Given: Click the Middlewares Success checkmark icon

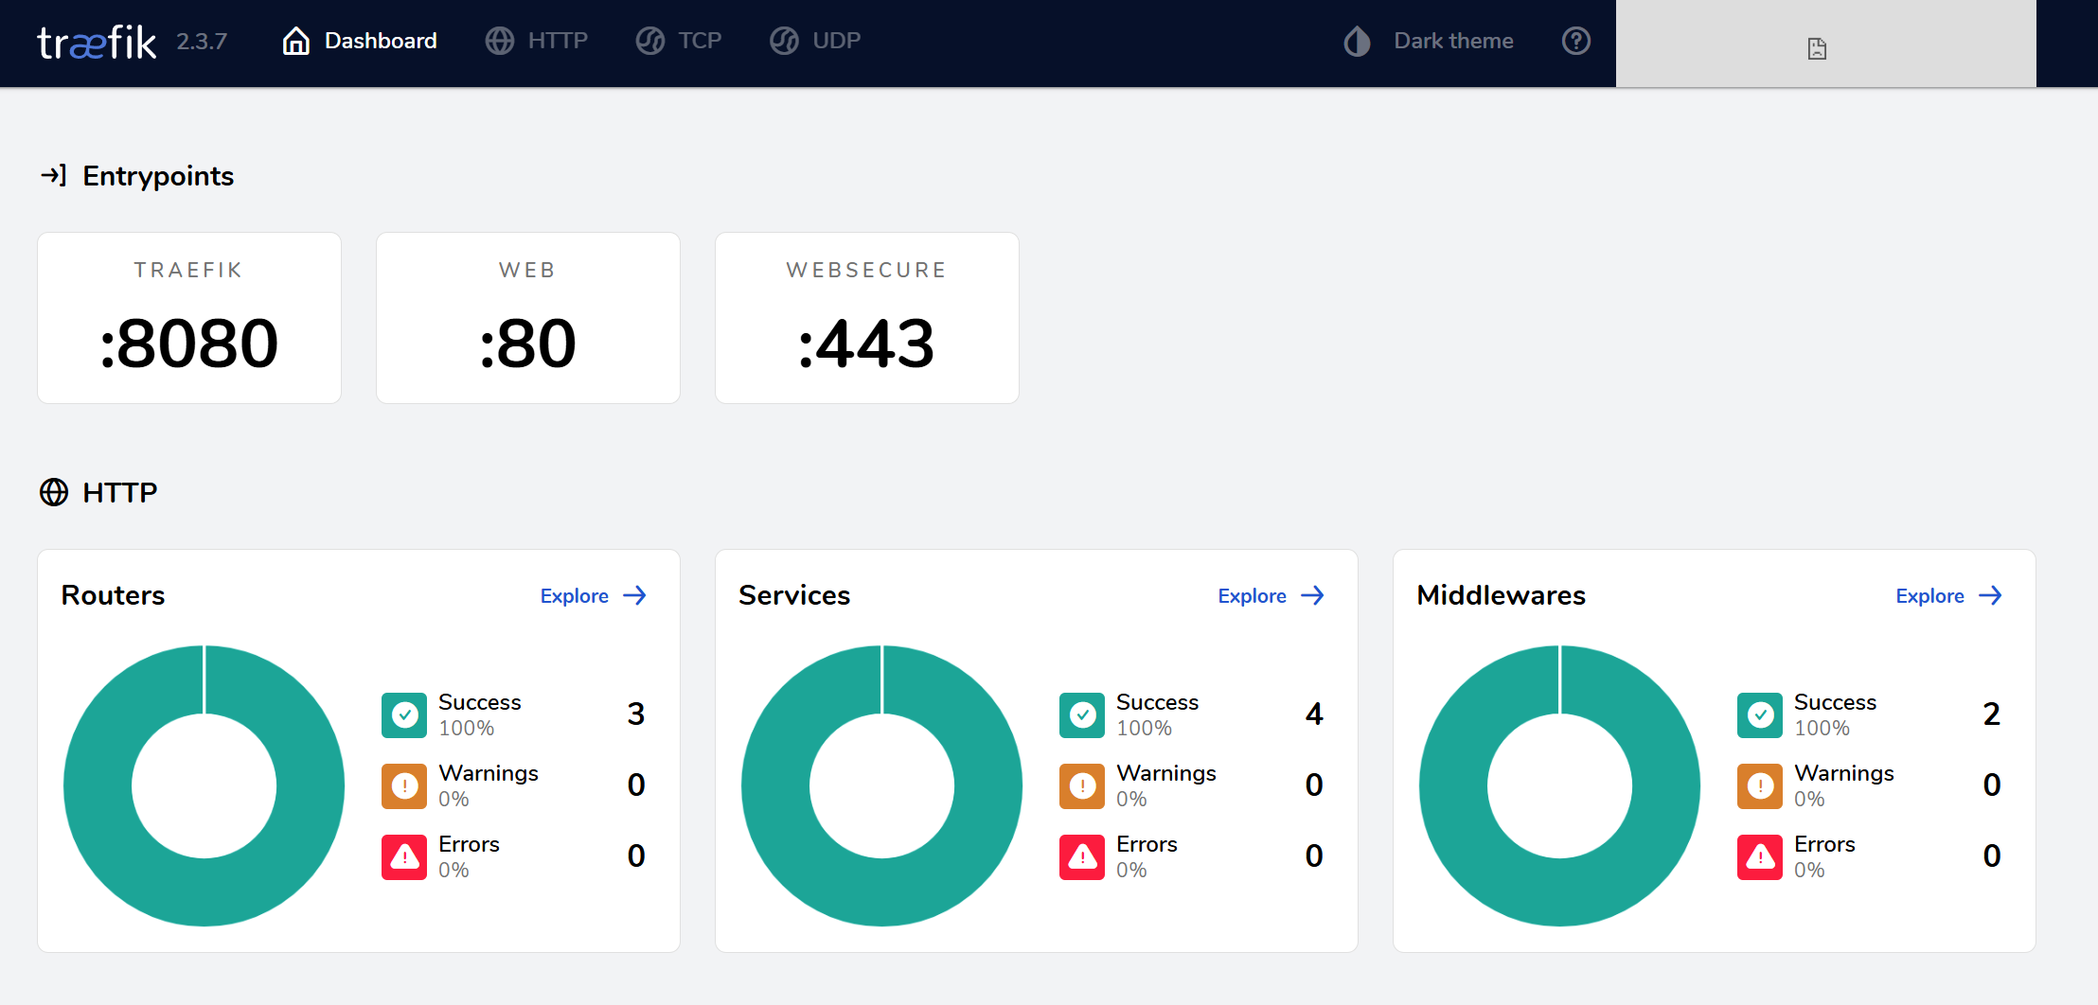Looking at the screenshot, I should [x=1760, y=714].
